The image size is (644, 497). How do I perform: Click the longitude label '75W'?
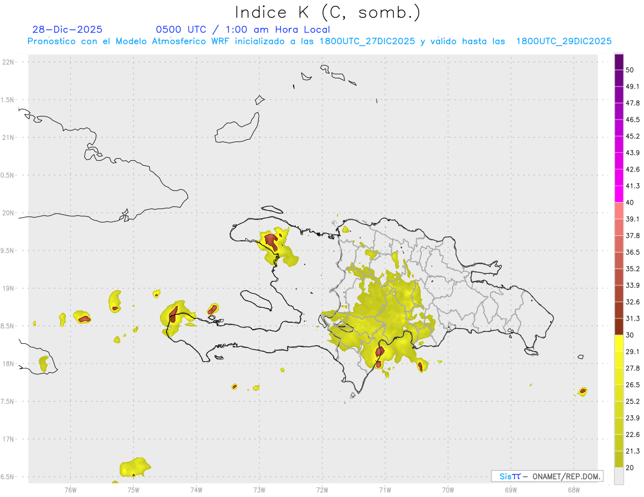pos(133,489)
